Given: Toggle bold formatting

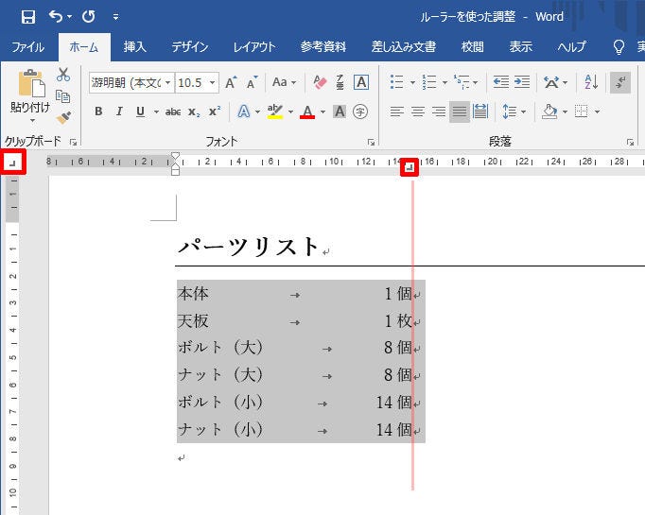Looking at the screenshot, I should (98, 112).
